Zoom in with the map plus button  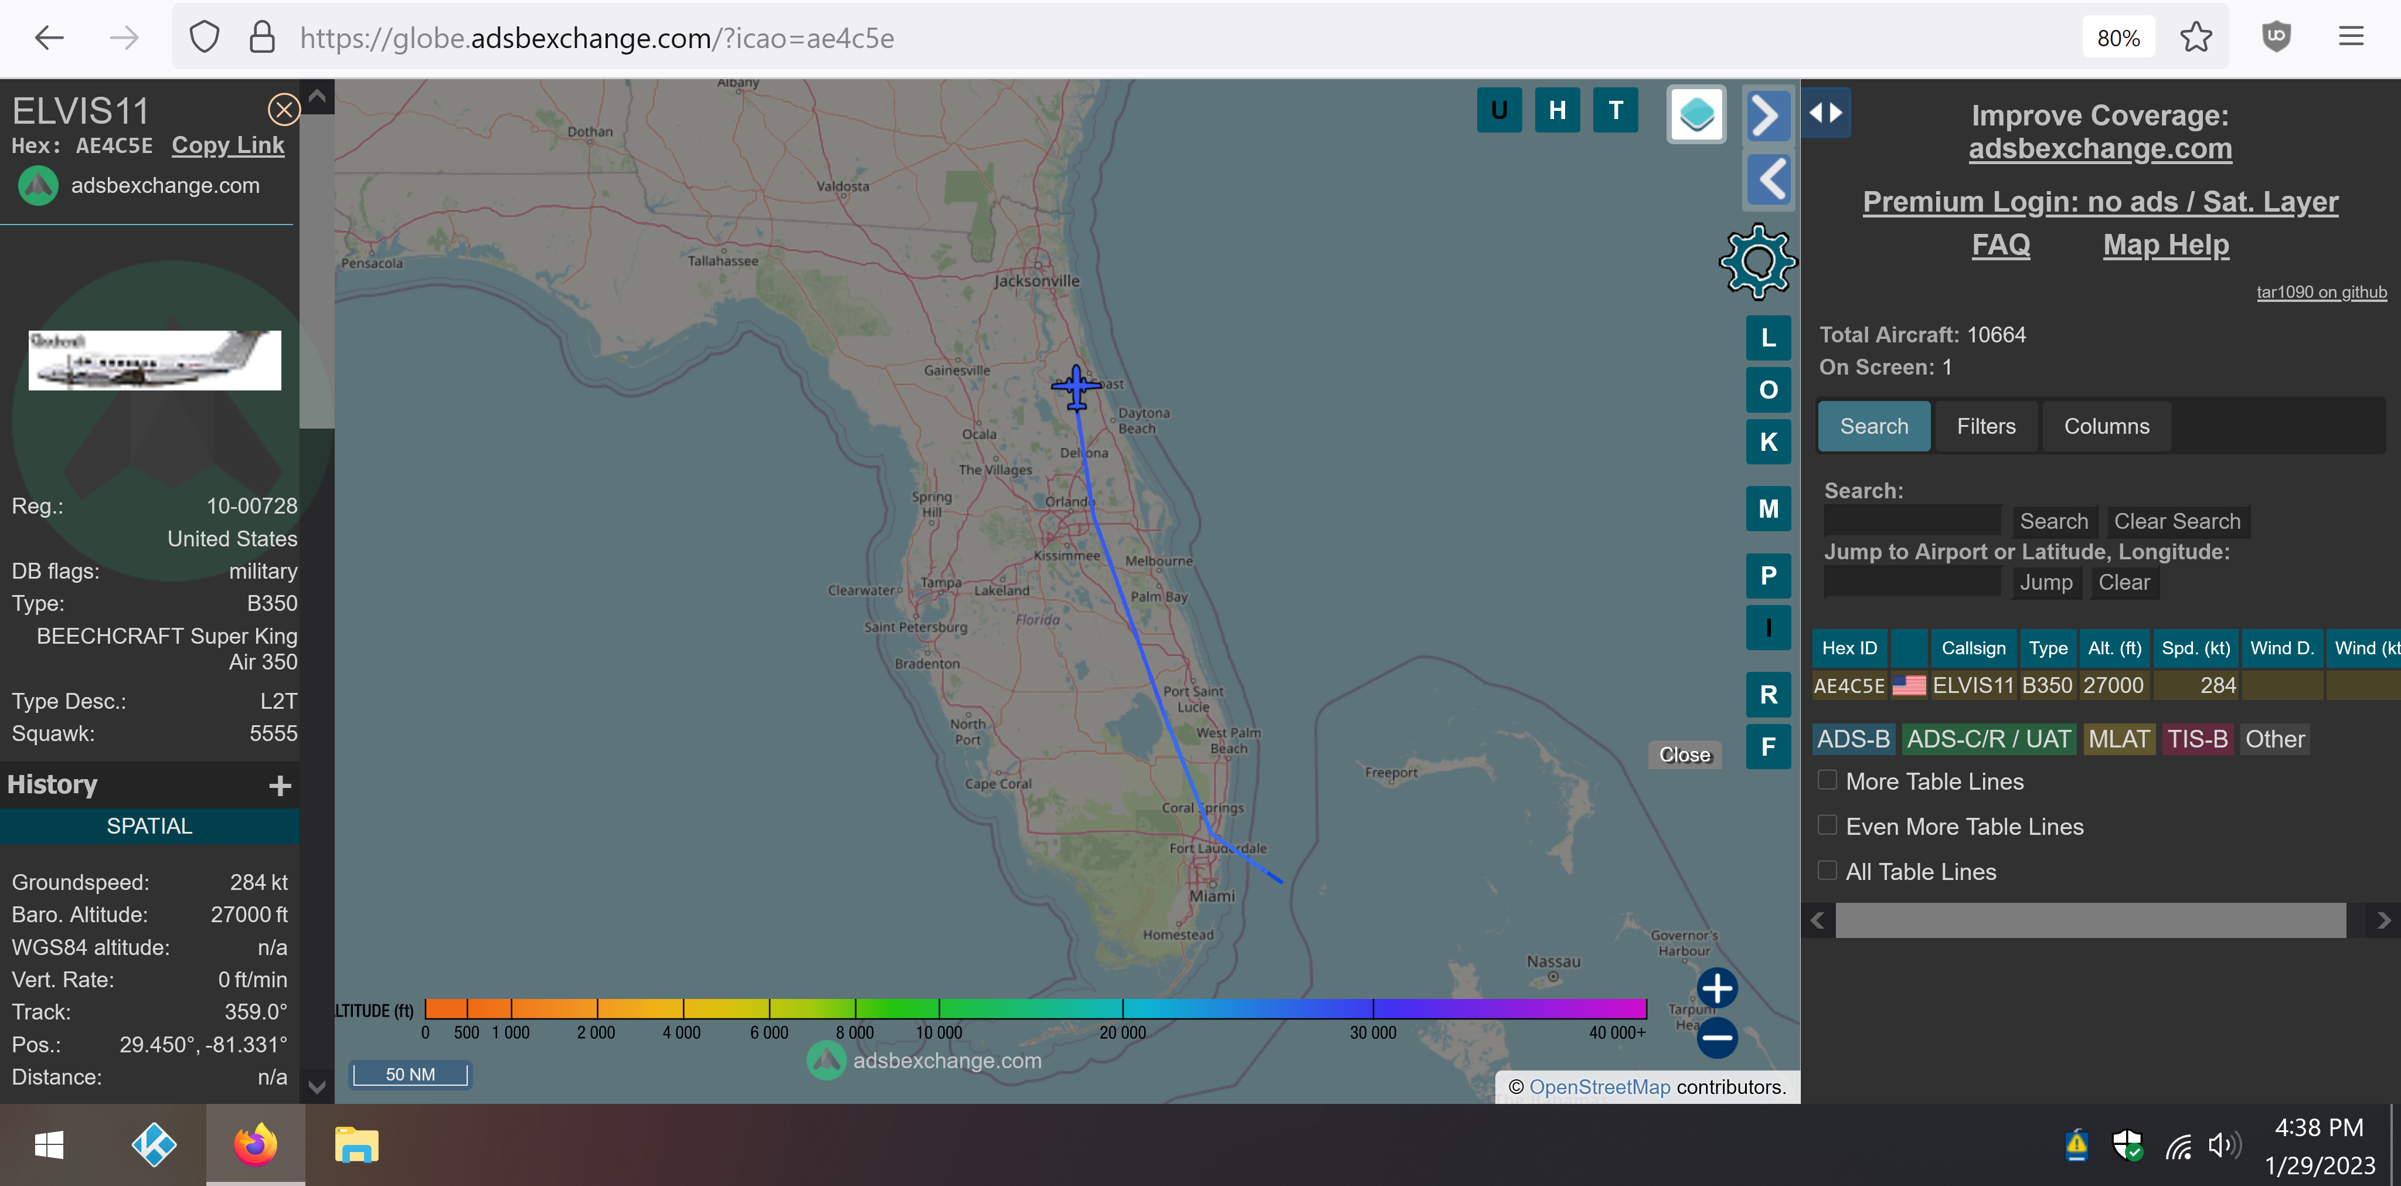tap(1717, 988)
